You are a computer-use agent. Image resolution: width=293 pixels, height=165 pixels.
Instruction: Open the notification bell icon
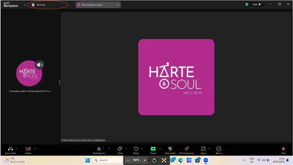tap(288, 160)
